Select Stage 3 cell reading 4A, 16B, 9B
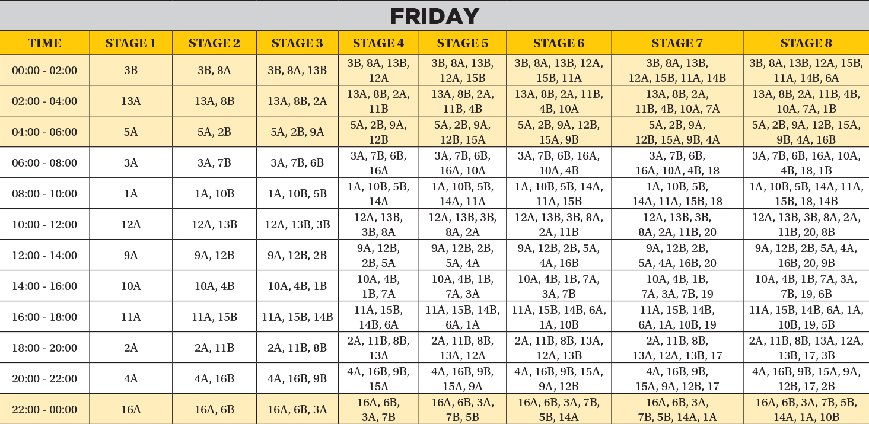Image resolution: width=869 pixels, height=424 pixels. [297, 379]
